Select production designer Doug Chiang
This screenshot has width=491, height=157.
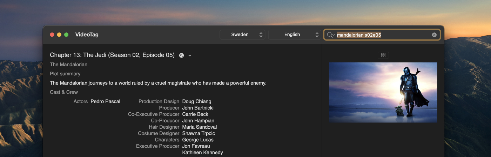click(x=196, y=102)
